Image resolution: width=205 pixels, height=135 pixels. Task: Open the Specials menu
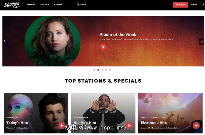click(45, 5)
